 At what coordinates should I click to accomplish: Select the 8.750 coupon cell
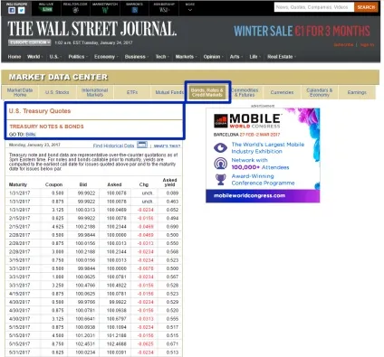(x=58, y=343)
